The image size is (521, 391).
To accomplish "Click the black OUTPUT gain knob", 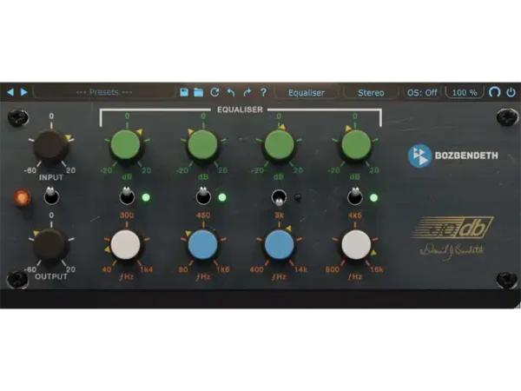I will click(51, 245).
